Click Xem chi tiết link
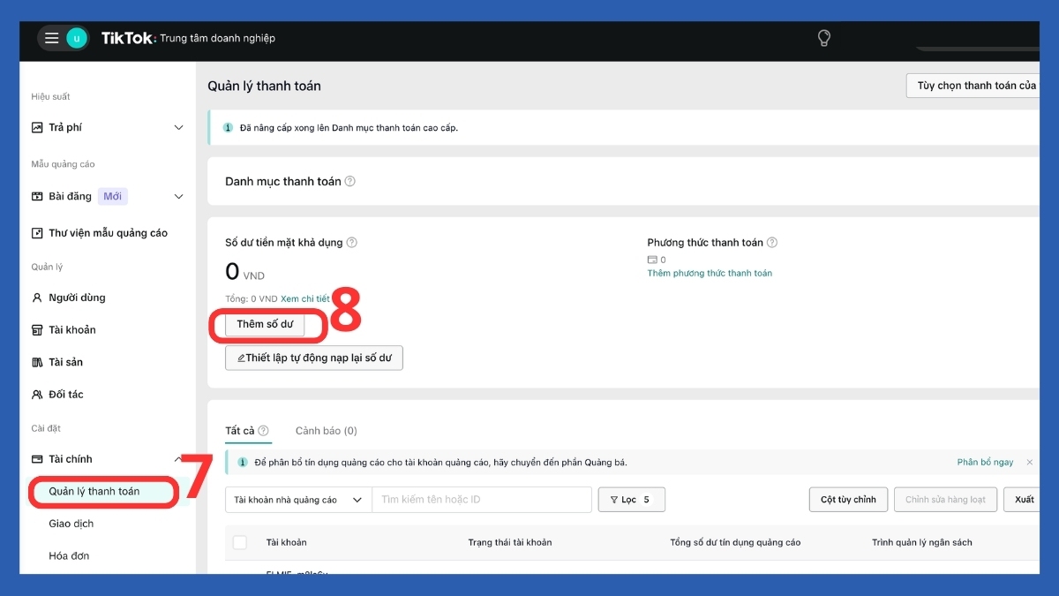Screen dimensions: 1059x596 [305, 299]
